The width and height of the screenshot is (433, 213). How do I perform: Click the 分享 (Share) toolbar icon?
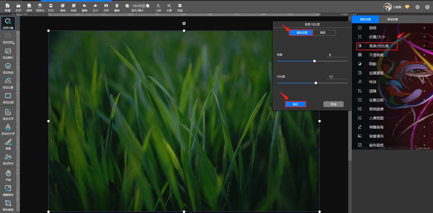click(169, 6)
